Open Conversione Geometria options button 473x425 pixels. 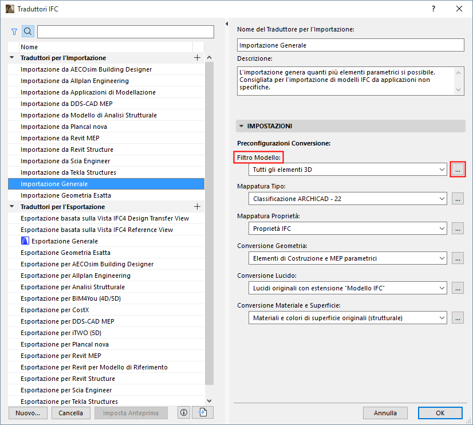(458, 258)
